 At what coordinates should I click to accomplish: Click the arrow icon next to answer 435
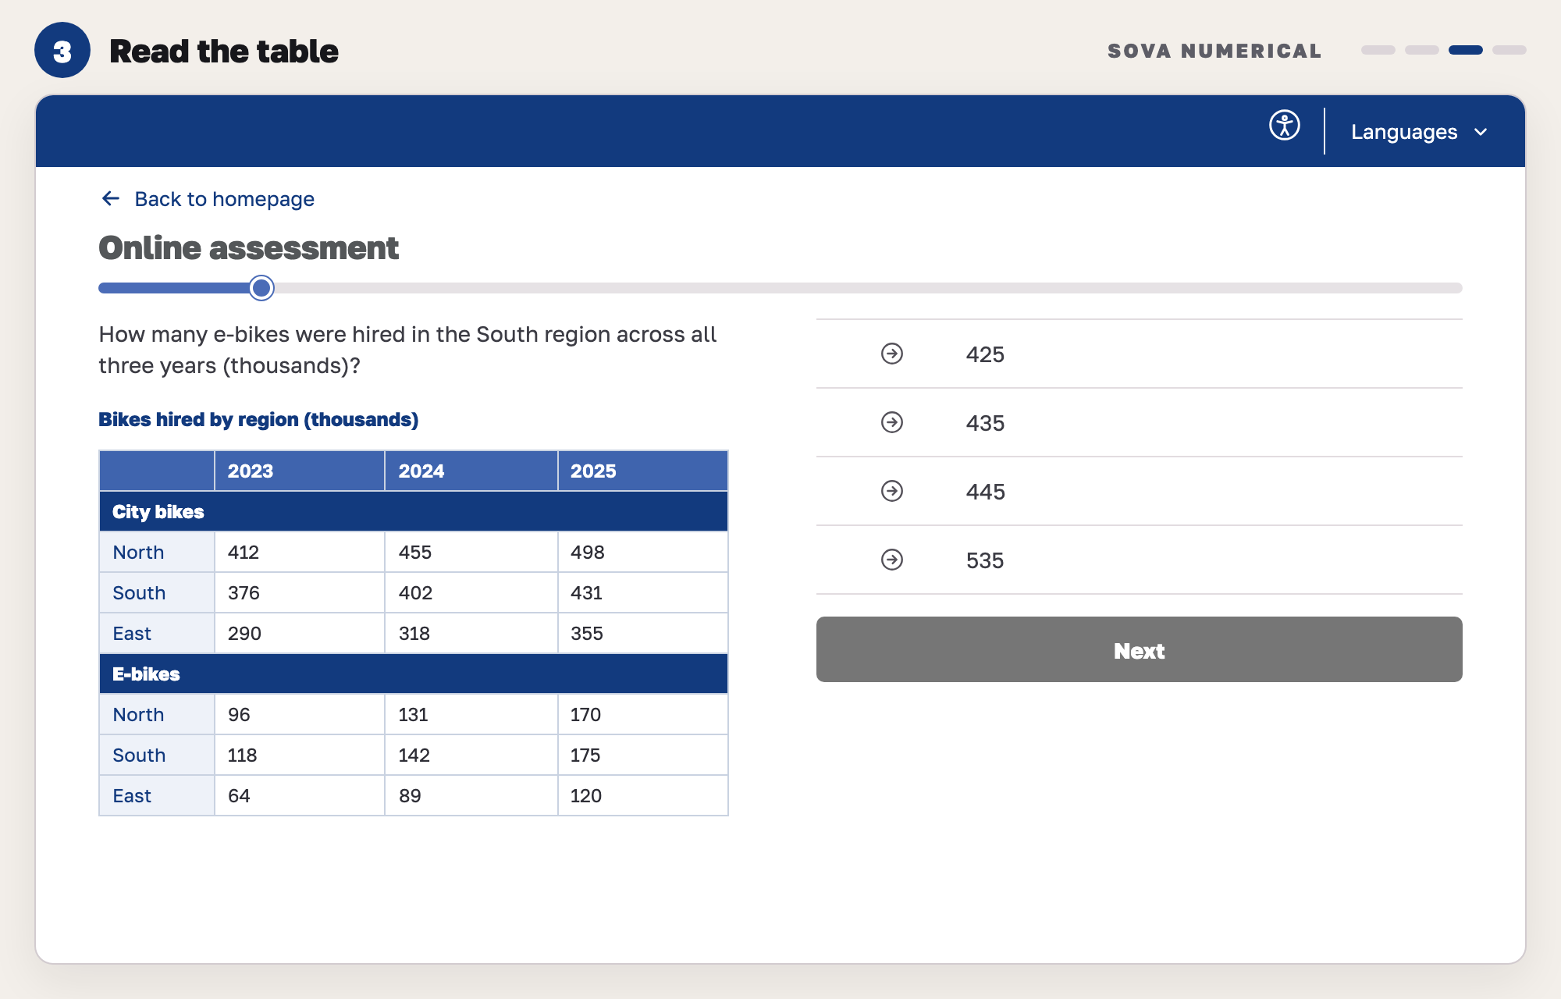(892, 422)
